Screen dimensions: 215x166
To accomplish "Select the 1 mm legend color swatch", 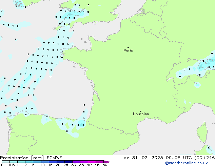I will point(21,162).
